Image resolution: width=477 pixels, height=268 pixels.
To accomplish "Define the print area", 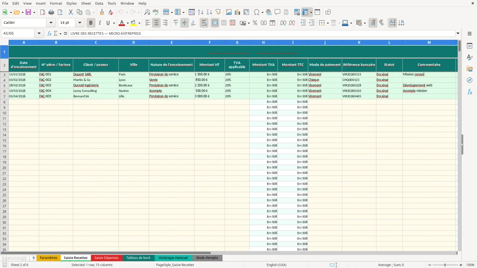I will [297, 12].
